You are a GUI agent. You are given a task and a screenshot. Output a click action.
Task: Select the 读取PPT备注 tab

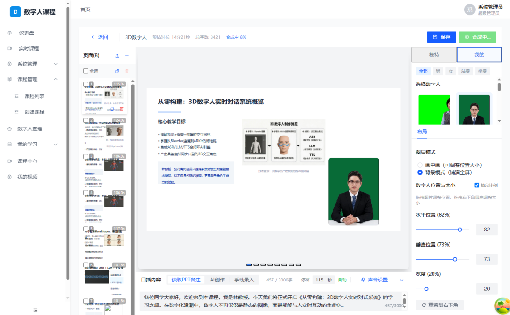pos(186,280)
